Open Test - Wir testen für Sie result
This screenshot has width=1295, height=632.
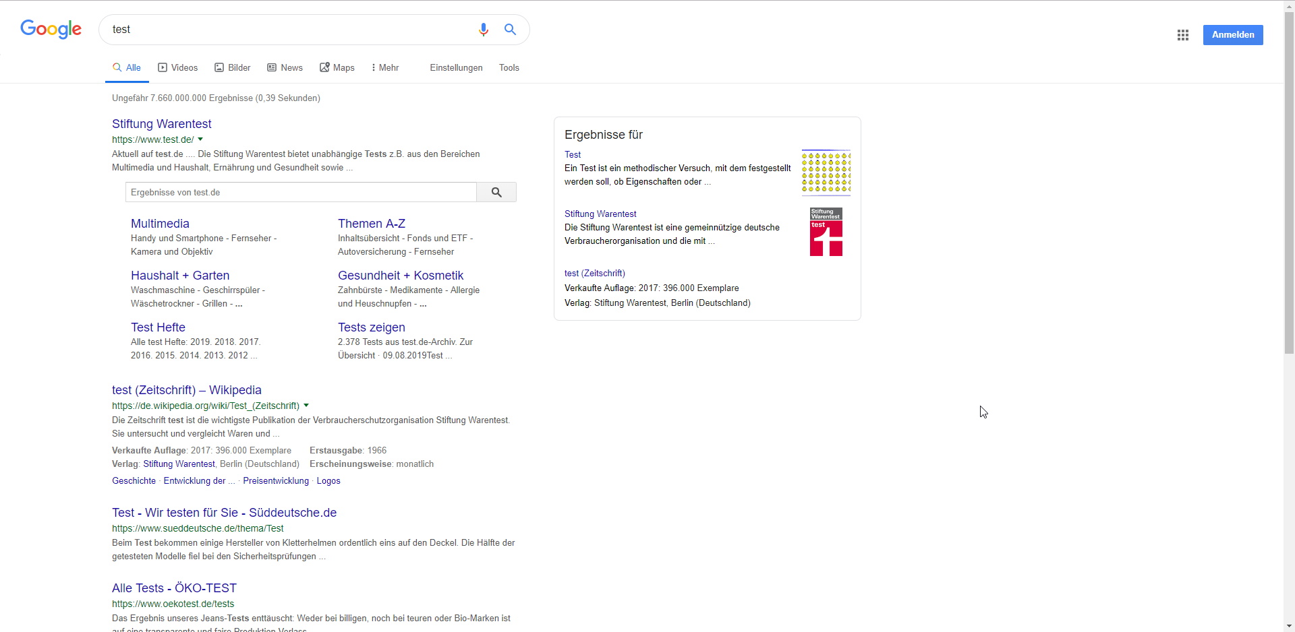point(224,513)
